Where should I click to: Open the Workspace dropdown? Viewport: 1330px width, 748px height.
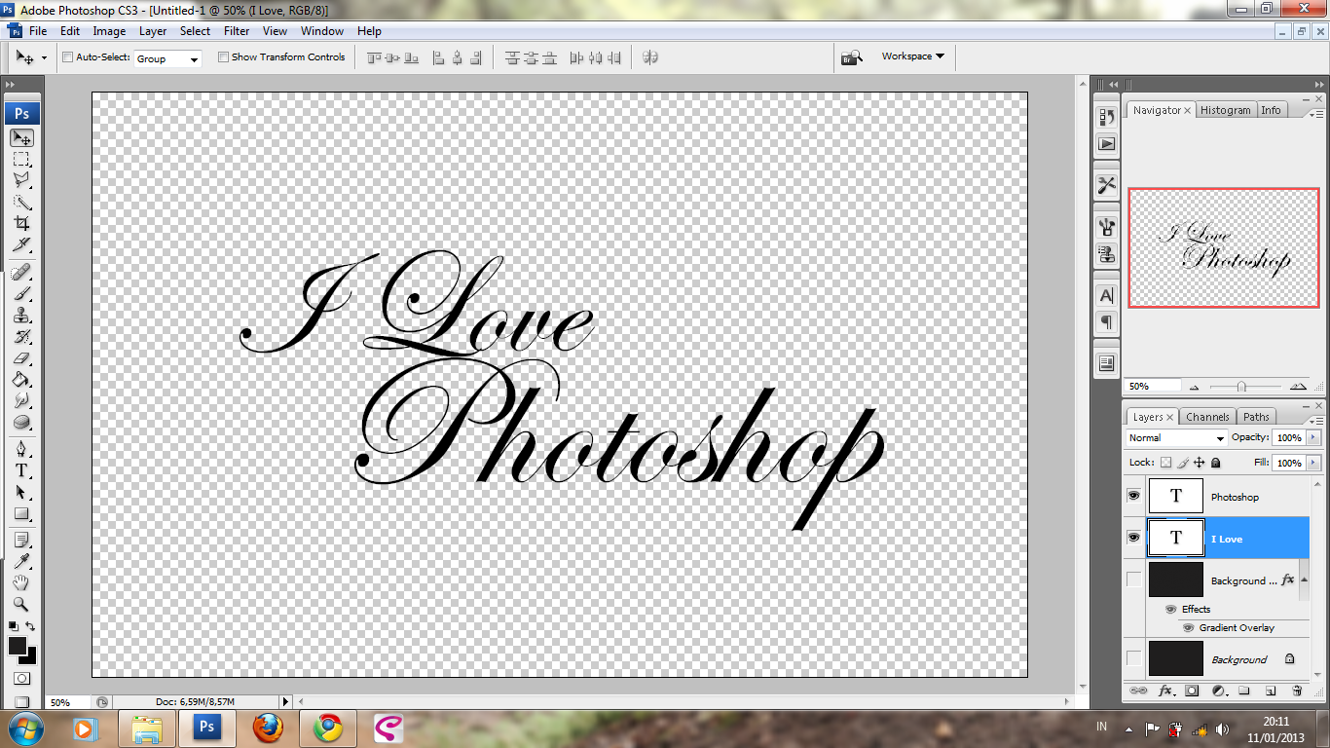913,56
